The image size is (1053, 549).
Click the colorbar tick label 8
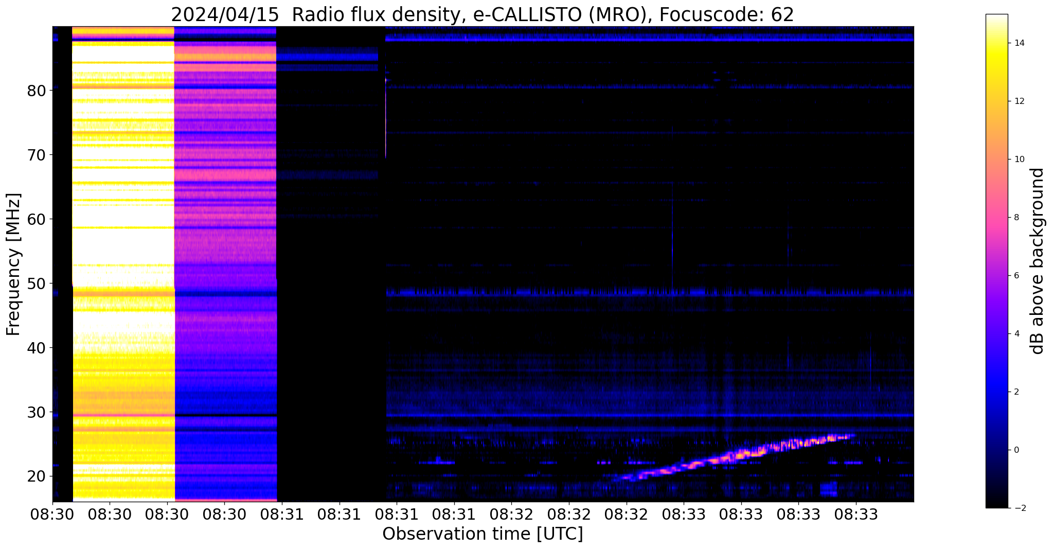(1016, 218)
